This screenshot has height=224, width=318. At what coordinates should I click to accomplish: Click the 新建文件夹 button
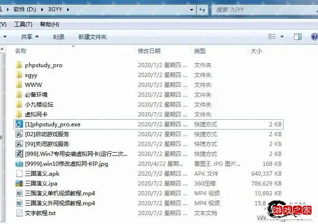93,37
